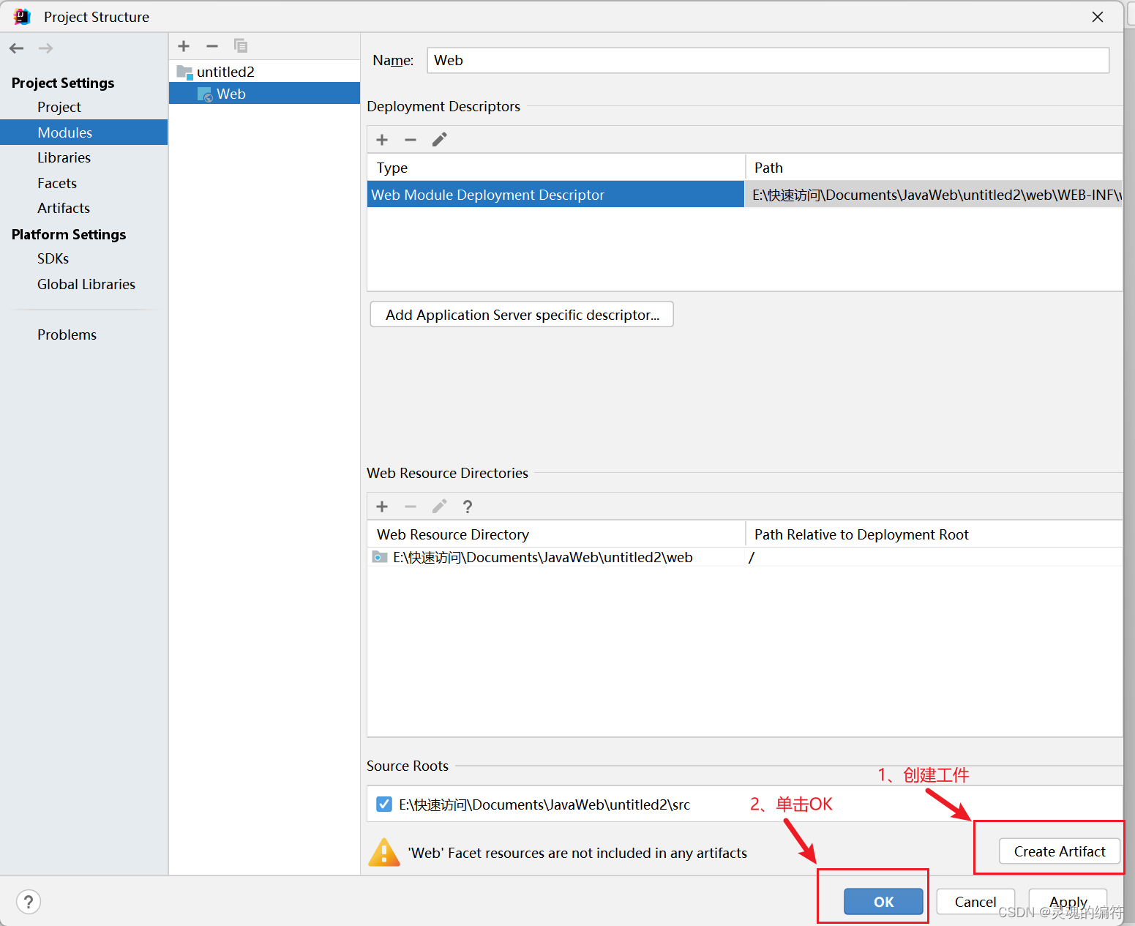Remove the deployment descriptor with the minus icon
Viewport: 1135px width, 926px height.
pyautogui.click(x=411, y=140)
